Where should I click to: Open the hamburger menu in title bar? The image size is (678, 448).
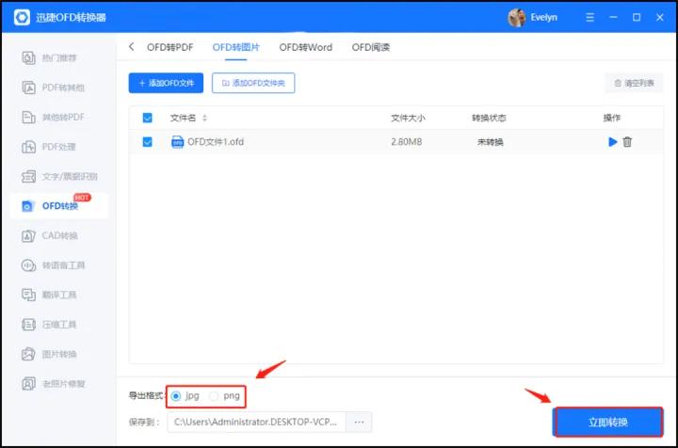click(x=589, y=17)
